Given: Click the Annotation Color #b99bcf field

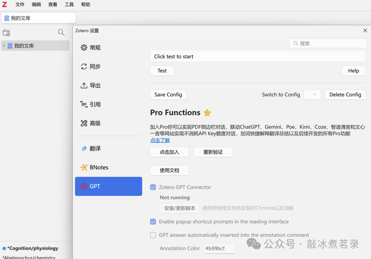Looking at the screenshot, I should coord(219,248).
